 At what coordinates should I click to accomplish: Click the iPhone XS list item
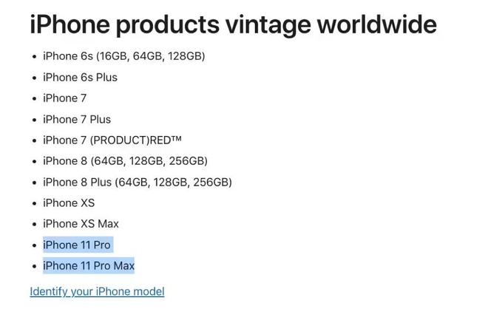pyautogui.click(x=69, y=203)
